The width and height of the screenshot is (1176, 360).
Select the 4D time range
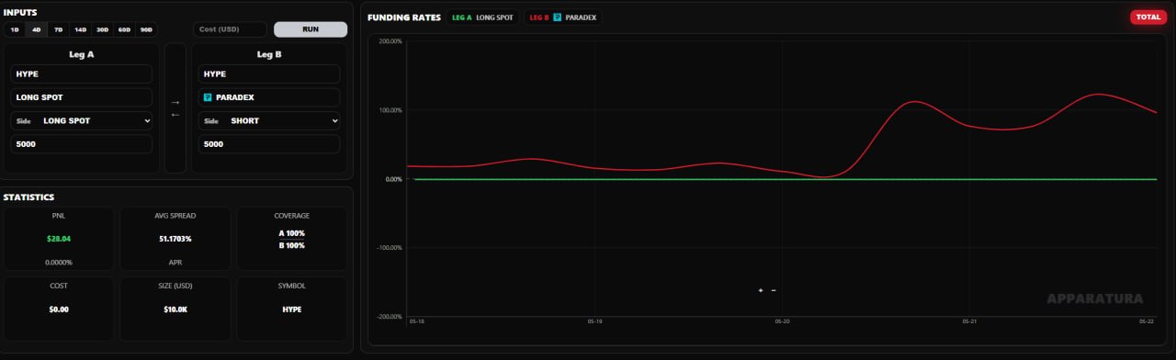coord(37,29)
